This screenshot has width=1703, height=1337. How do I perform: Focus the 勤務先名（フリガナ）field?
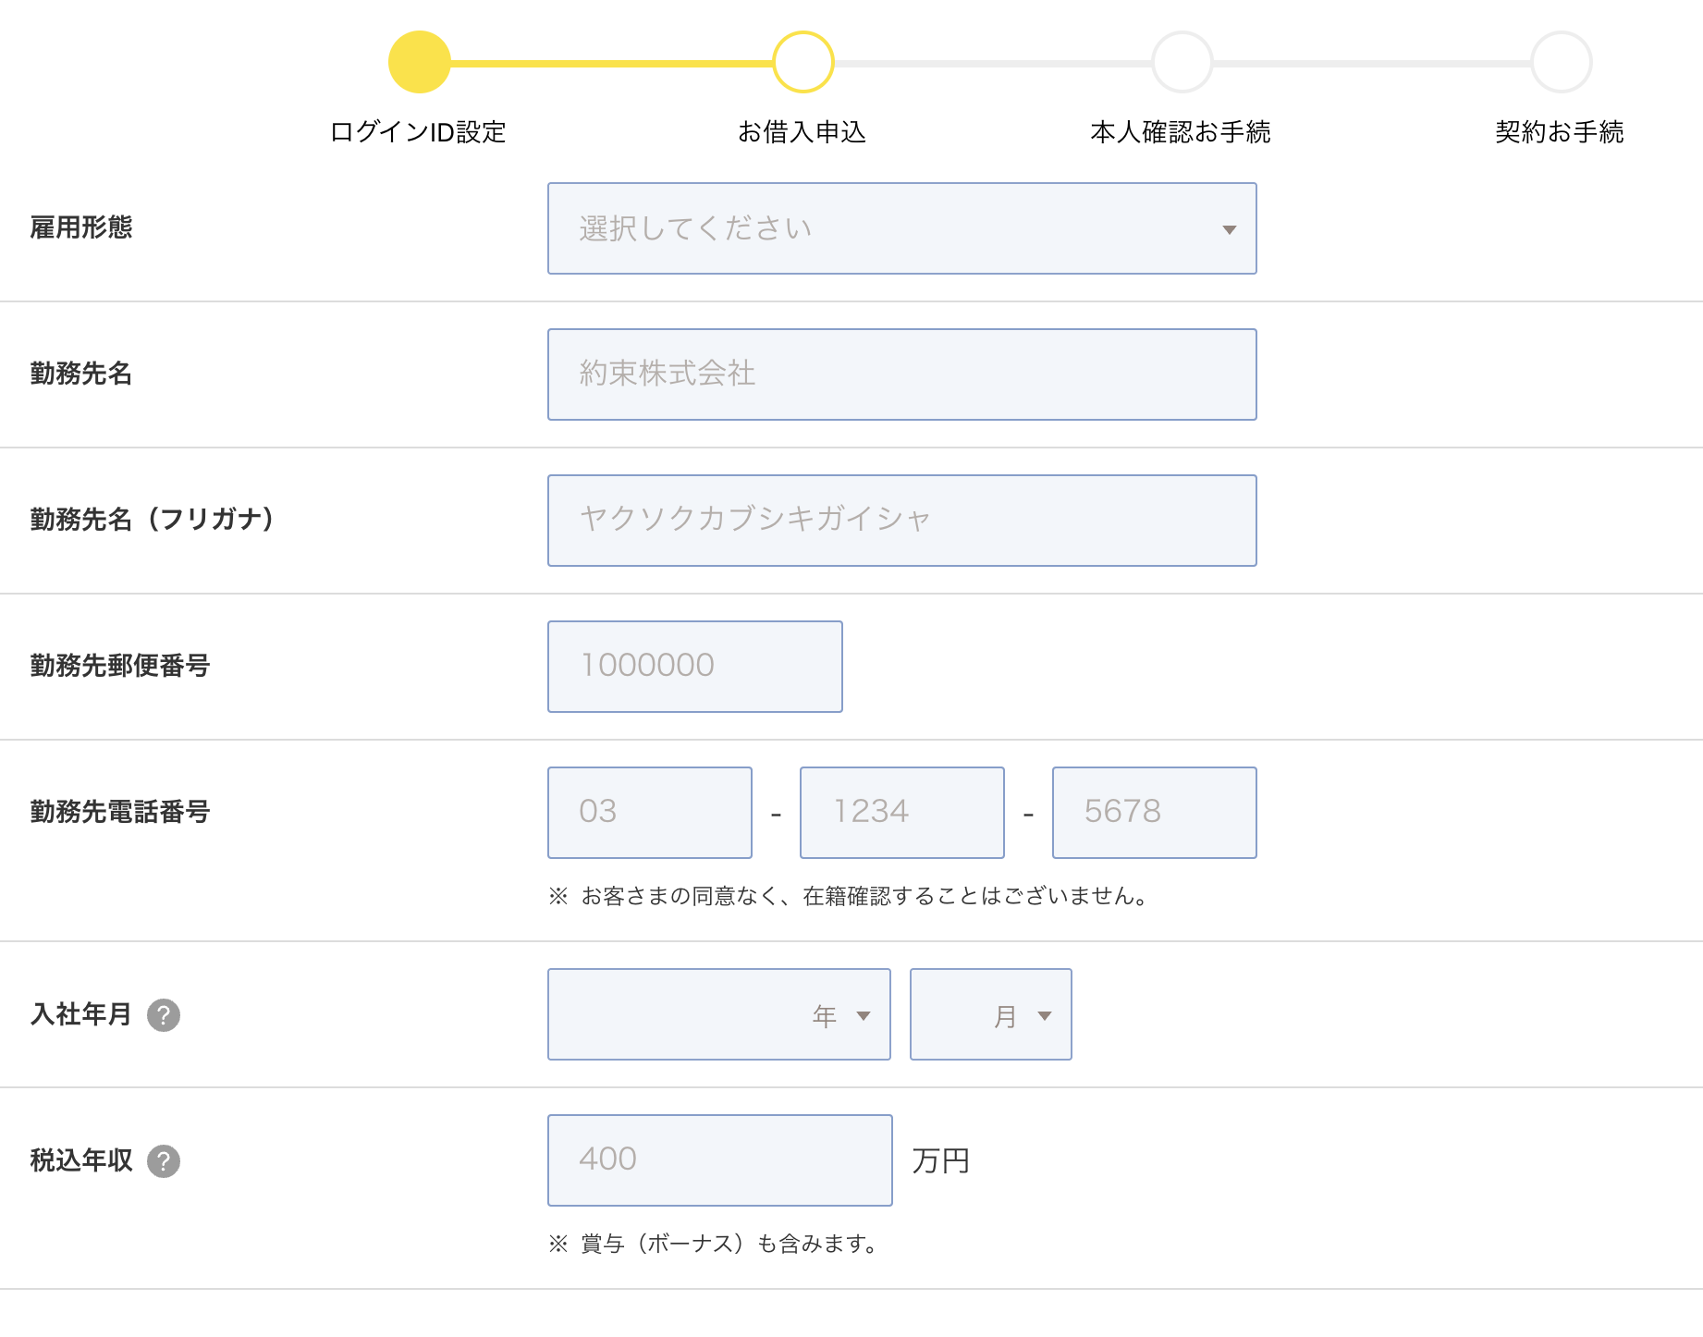coord(901,521)
